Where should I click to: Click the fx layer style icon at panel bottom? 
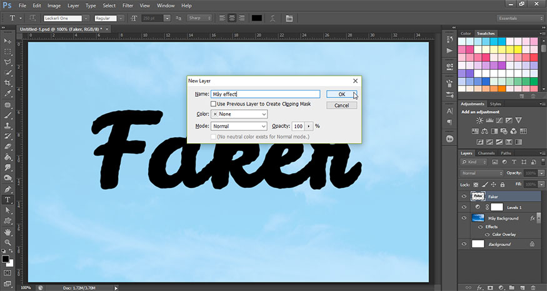(x=479, y=287)
